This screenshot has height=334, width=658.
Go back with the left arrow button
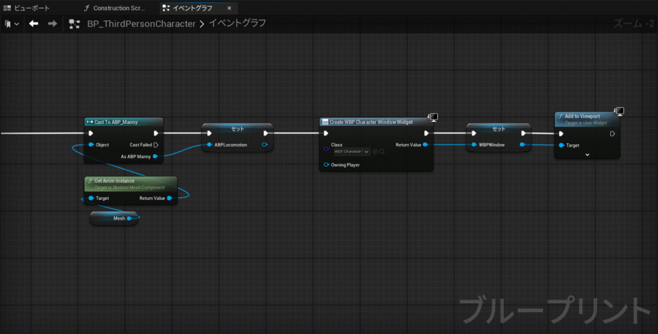(x=33, y=24)
